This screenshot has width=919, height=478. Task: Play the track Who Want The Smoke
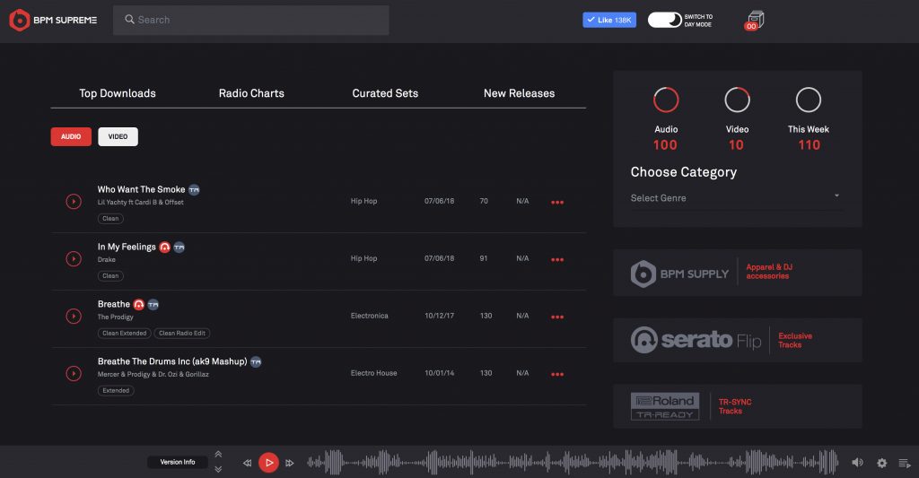tap(74, 202)
